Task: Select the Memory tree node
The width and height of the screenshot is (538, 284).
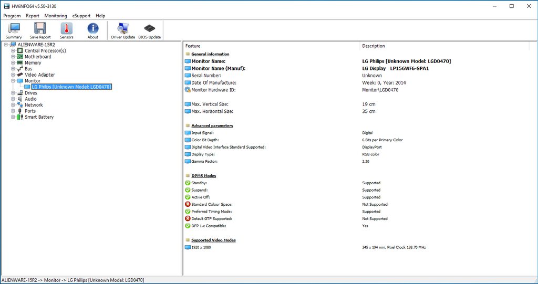Action: coord(33,63)
